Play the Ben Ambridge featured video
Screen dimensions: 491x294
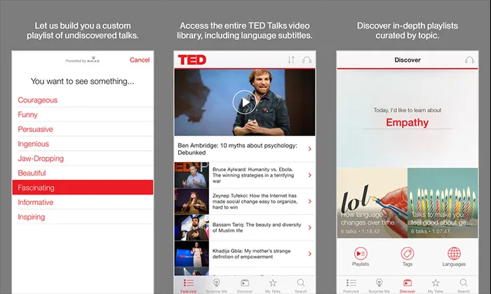point(244,102)
